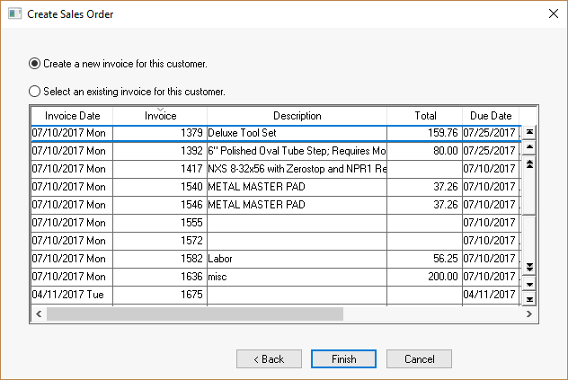The height and width of the screenshot is (380, 568).
Task: Jump to first record using top scroll button
Action: 529,132
